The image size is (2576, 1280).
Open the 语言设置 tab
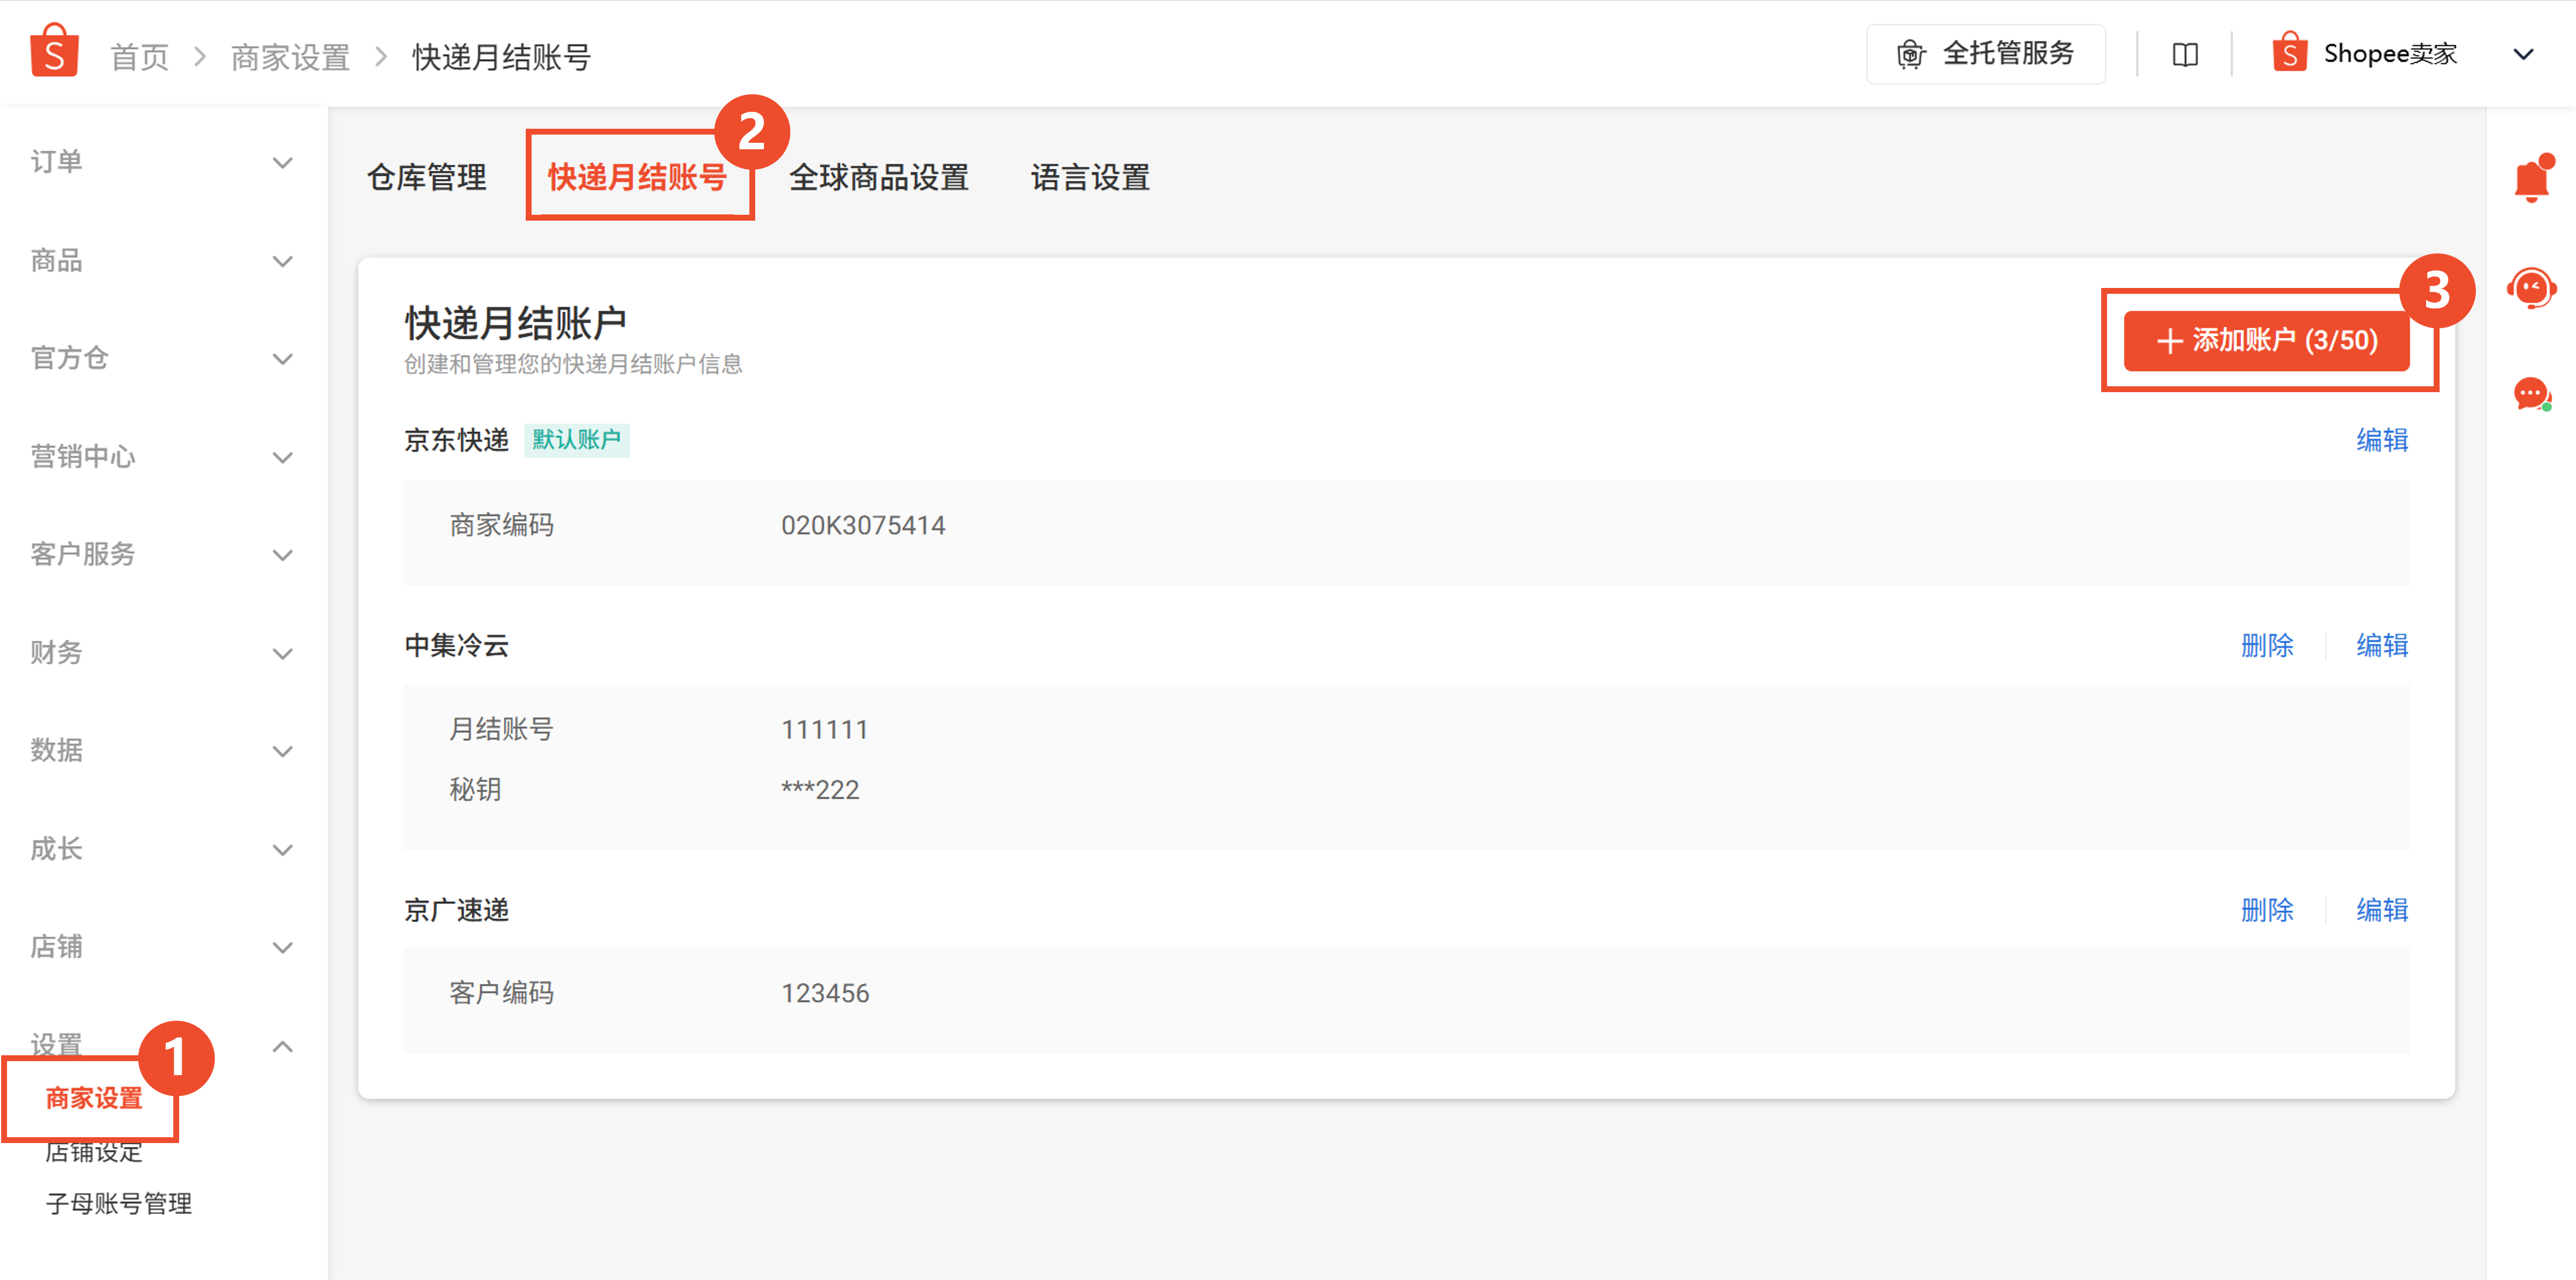1090,178
